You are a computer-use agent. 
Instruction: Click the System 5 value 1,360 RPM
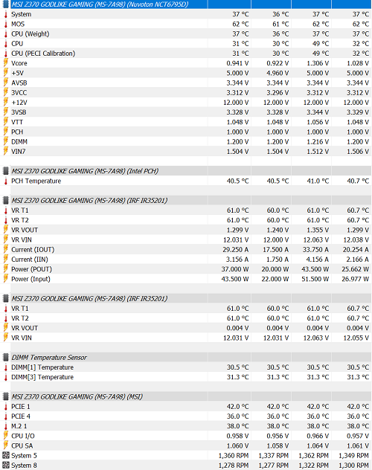pos(234,456)
